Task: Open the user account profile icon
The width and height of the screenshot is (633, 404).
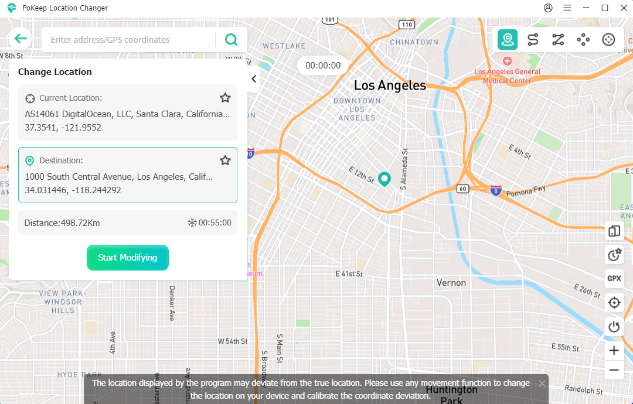Action: [x=548, y=8]
